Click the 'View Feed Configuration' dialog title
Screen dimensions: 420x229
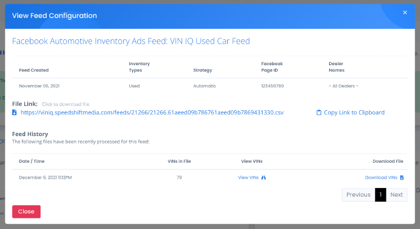point(55,16)
